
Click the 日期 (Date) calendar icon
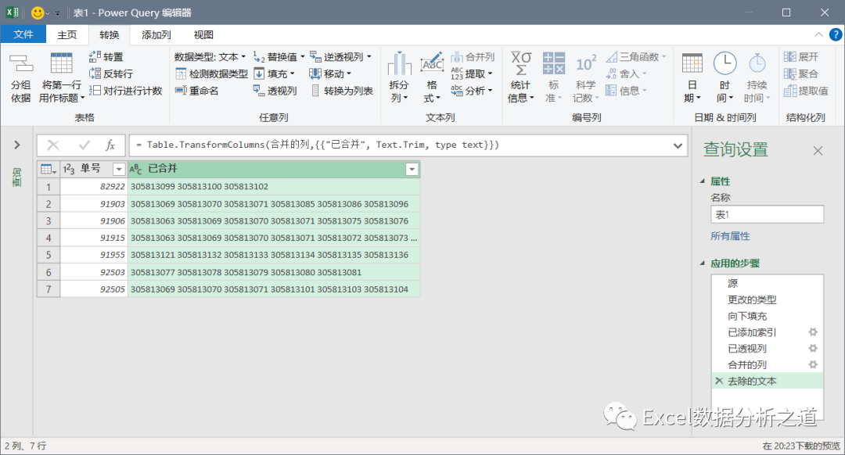point(692,63)
